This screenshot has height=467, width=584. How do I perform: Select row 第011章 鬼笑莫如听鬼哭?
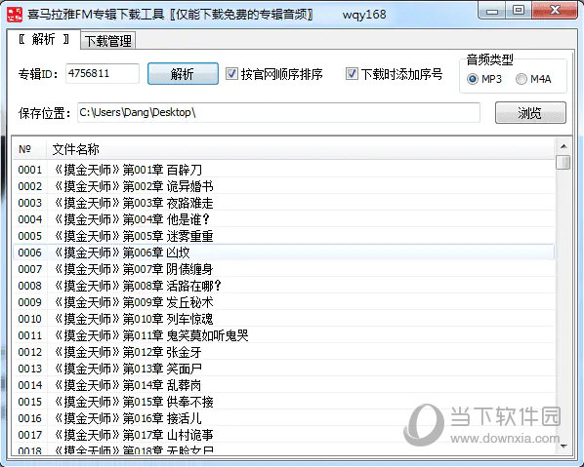coord(284,335)
